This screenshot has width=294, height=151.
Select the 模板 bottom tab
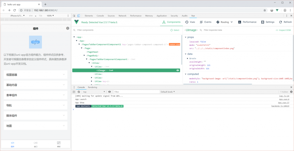pyautogui.click(x=59, y=144)
